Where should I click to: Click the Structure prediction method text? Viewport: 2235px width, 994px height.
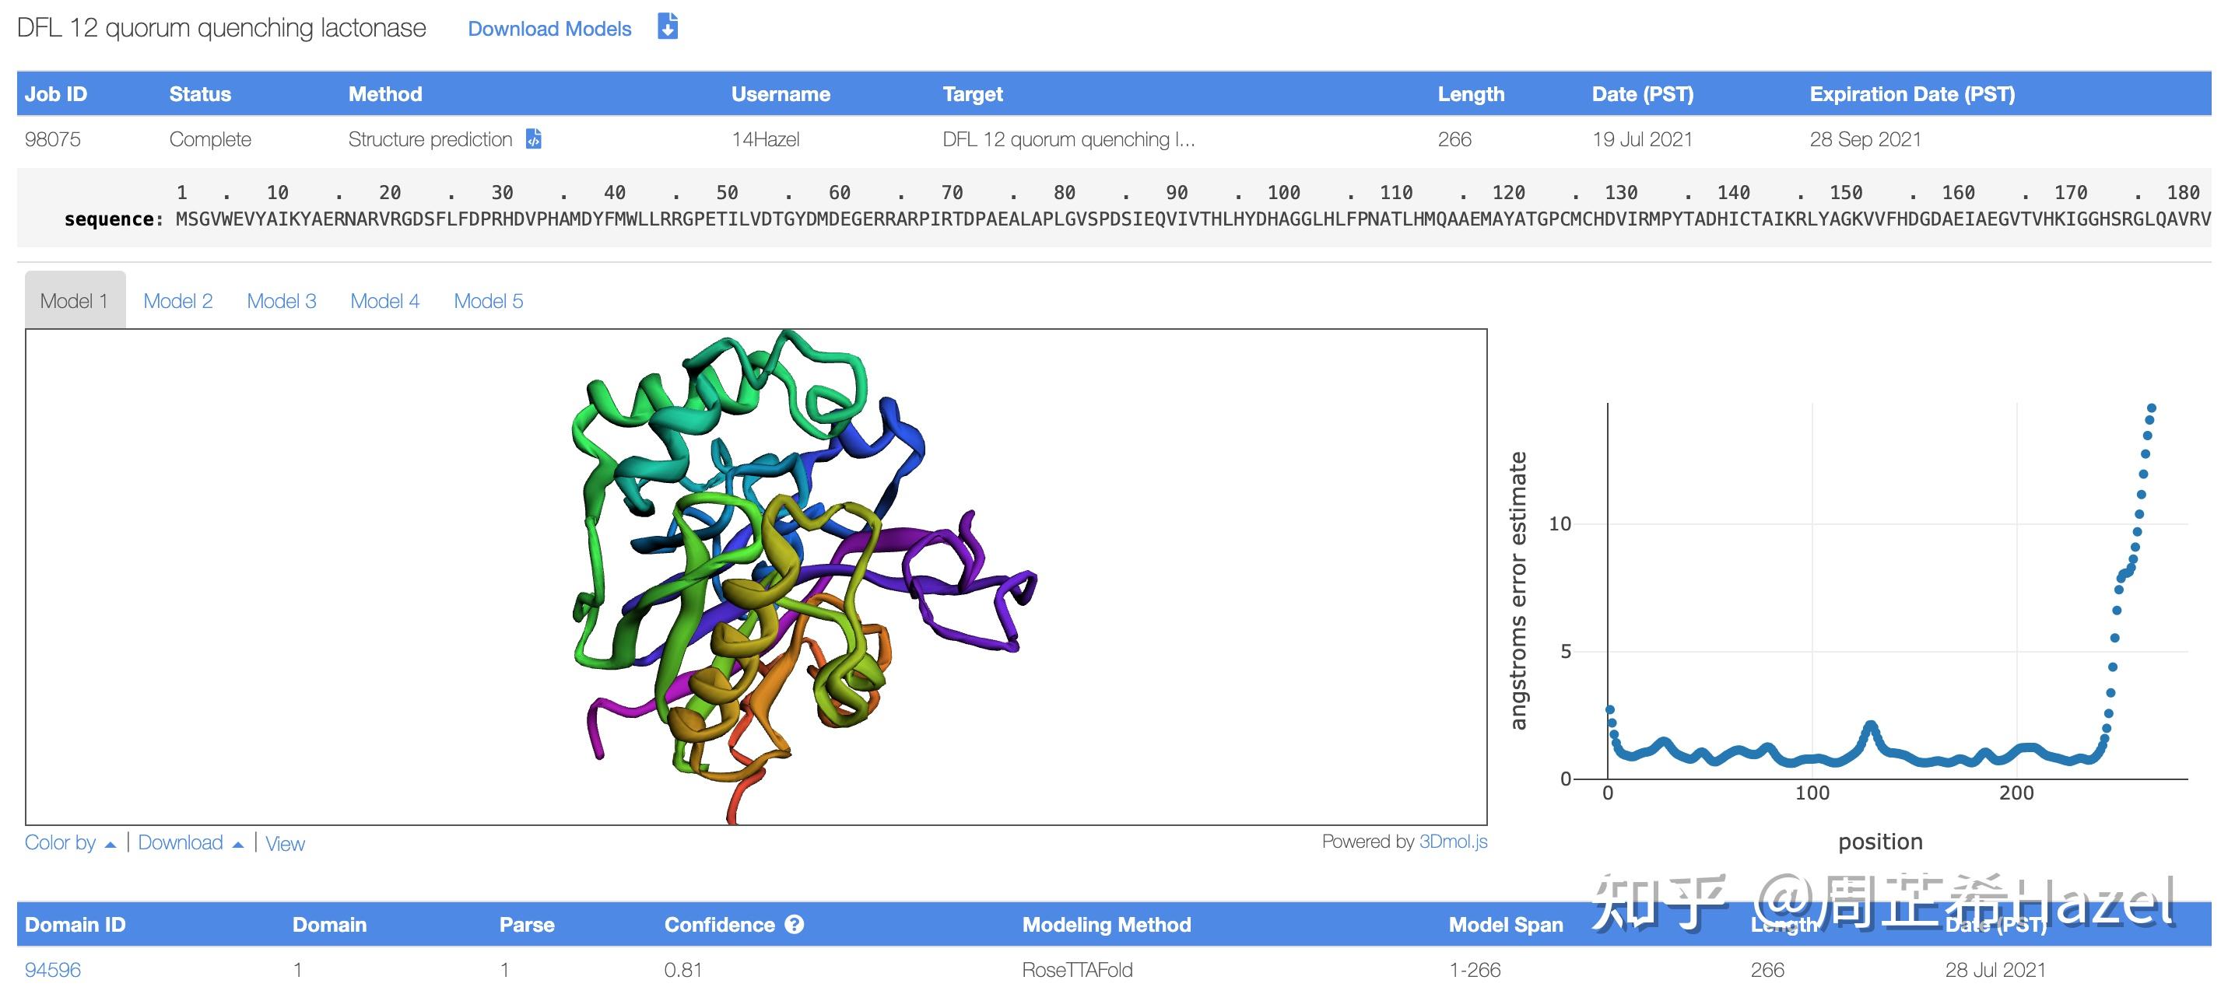430,138
